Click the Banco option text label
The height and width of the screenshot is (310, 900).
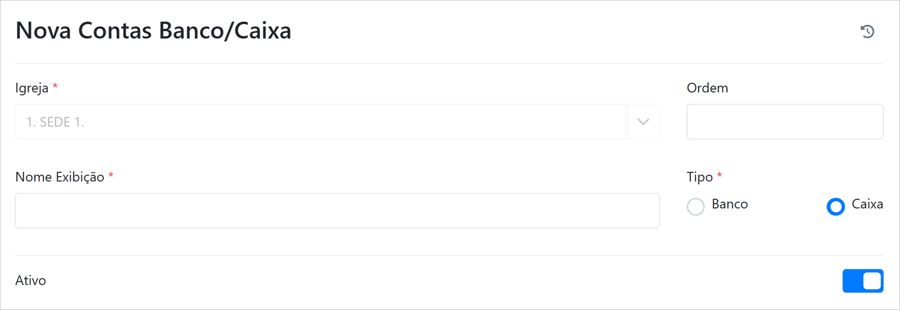pos(730,204)
